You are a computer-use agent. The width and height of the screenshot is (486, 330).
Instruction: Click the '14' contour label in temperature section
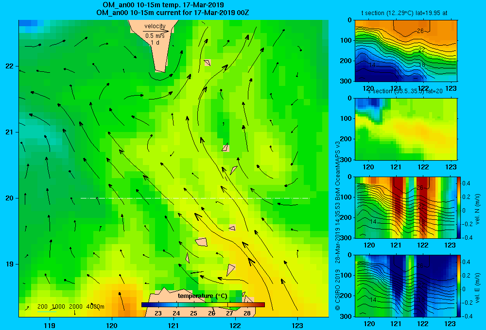point(372,65)
